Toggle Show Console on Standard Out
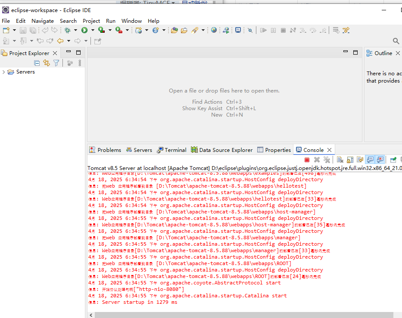Screen dimensions: 402x318 coord(370,160)
